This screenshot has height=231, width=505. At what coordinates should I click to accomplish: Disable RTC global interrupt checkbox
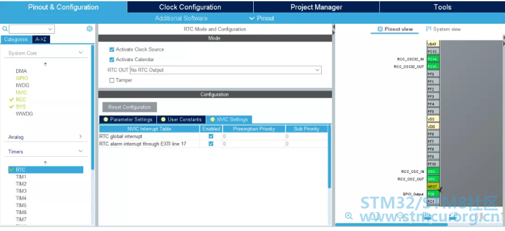(211, 136)
